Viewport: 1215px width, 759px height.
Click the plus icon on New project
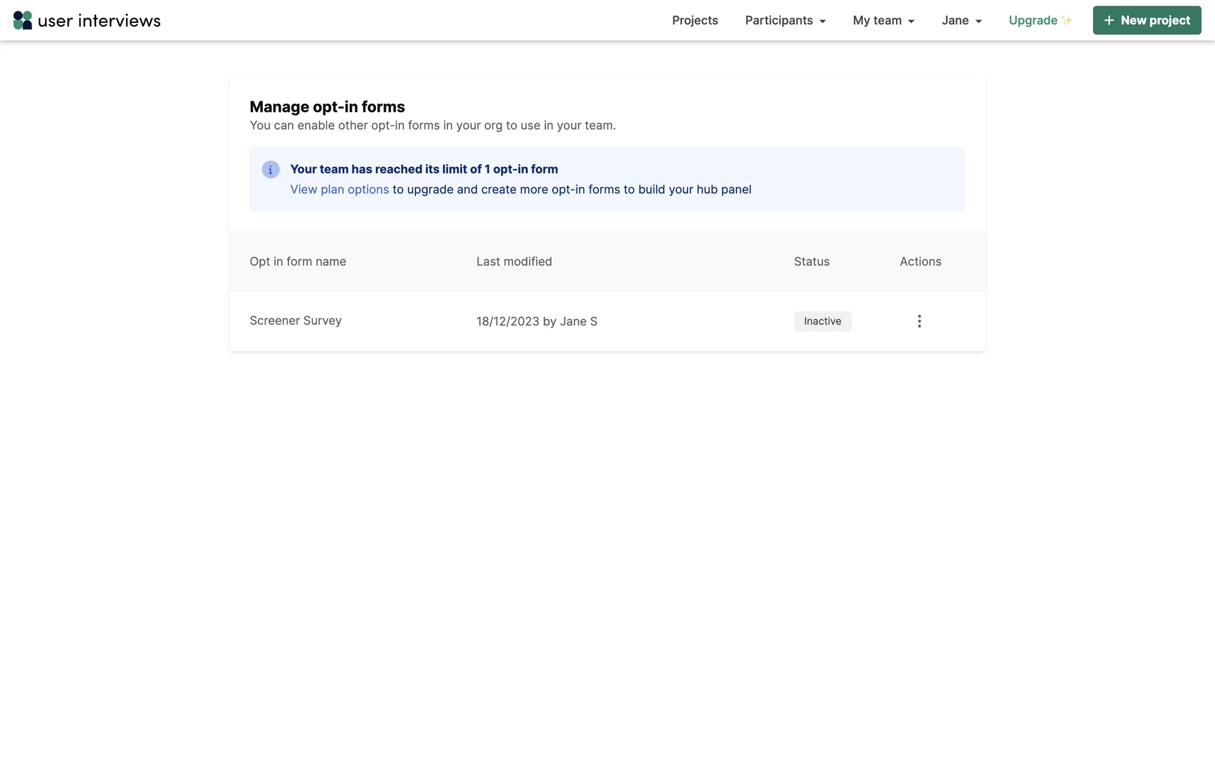pyautogui.click(x=1109, y=20)
